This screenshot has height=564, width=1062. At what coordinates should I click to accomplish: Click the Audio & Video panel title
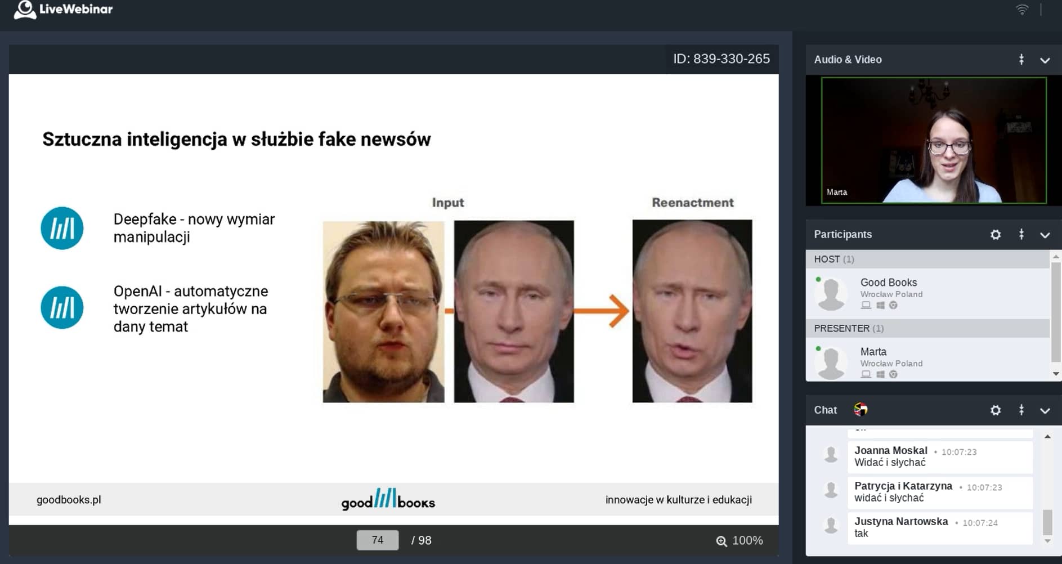pyautogui.click(x=848, y=60)
